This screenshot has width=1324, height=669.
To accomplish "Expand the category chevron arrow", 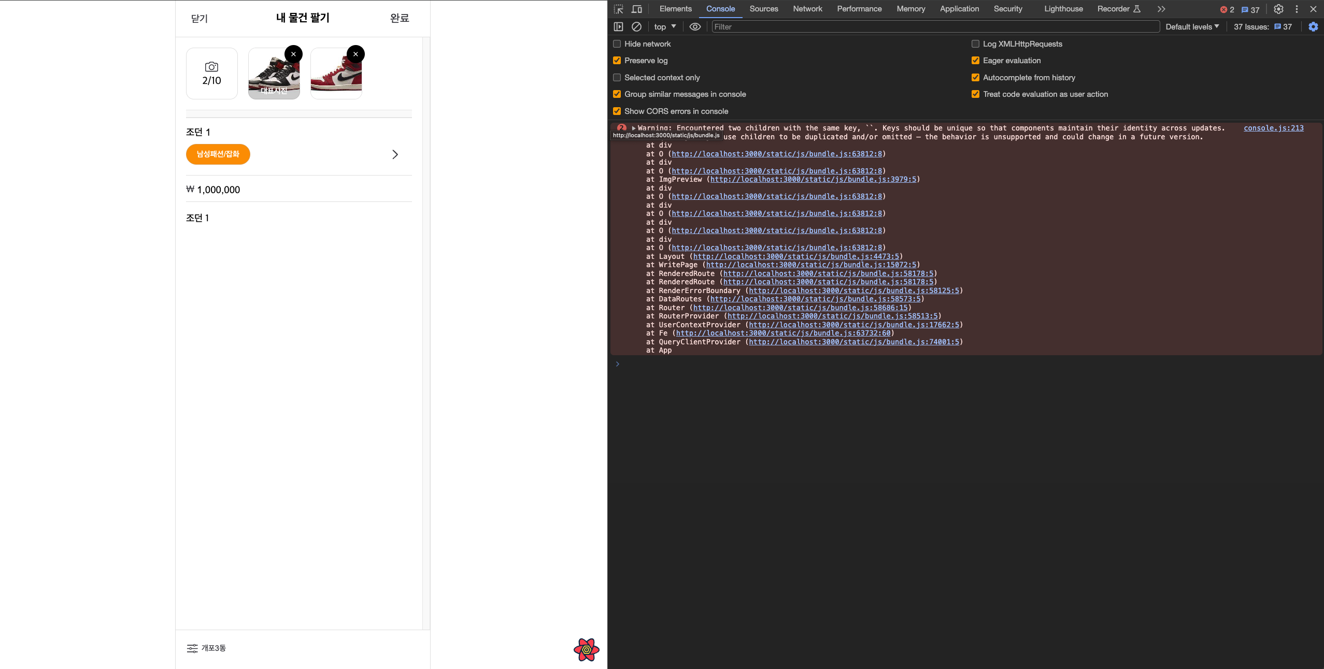I will coord(395,154).
